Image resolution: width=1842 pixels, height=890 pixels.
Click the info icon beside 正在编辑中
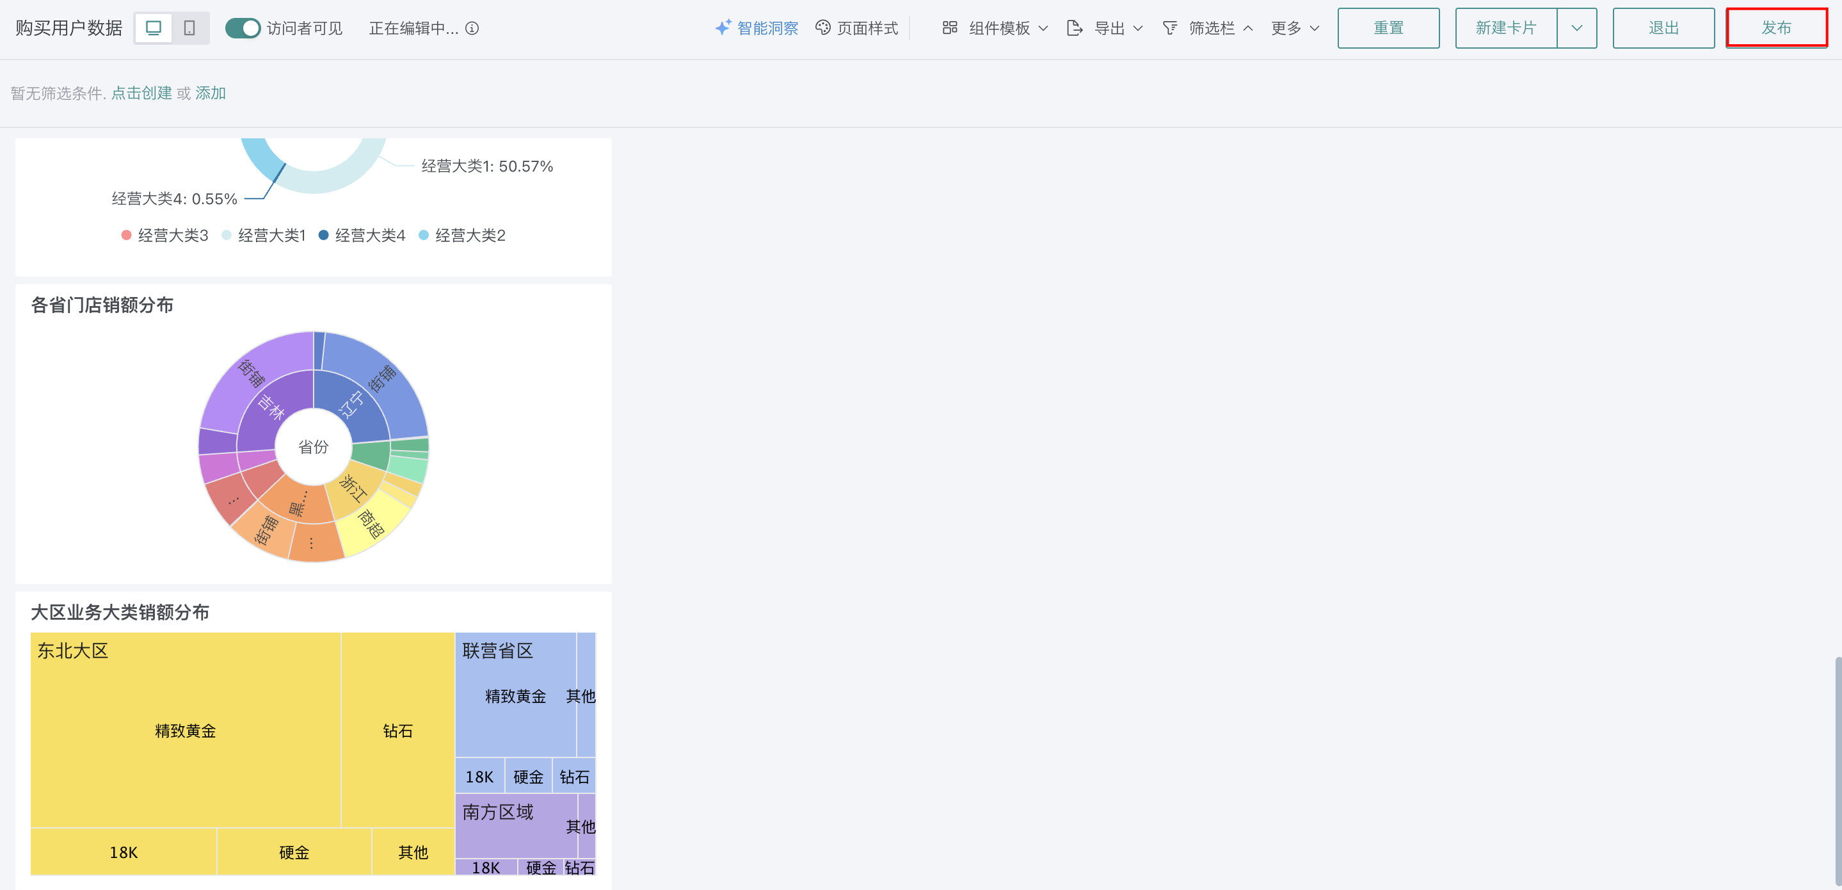pos(472,28)
